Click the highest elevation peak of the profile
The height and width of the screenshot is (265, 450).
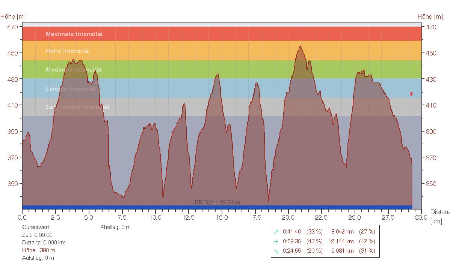(x=300, y=47)
